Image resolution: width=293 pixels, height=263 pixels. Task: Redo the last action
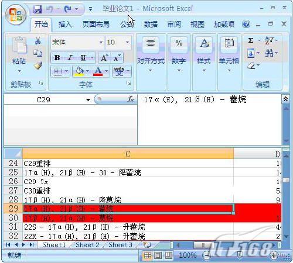[x=68, y=9]
